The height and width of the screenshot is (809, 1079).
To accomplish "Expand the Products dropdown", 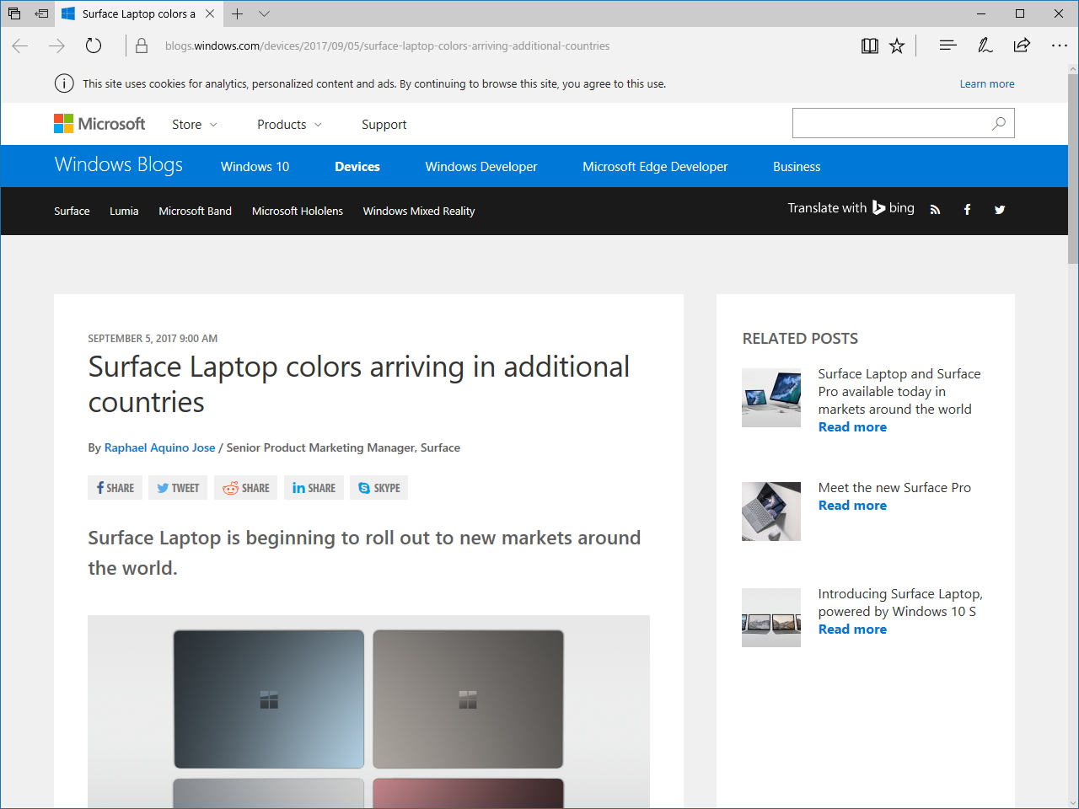I will tap(289, 124).
